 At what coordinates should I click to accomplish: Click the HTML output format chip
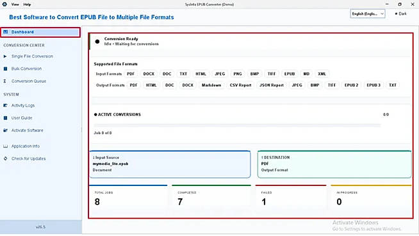(x=151, y=85)
